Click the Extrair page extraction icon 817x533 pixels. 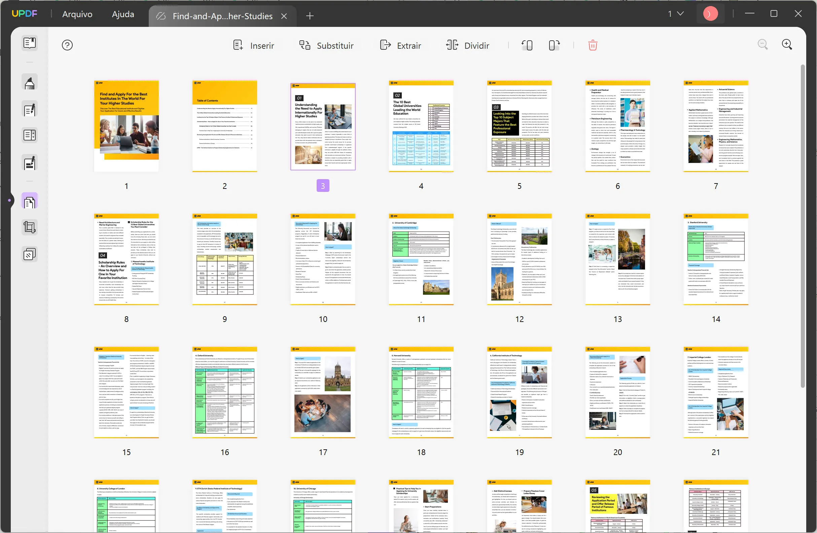tap(385, 45)
